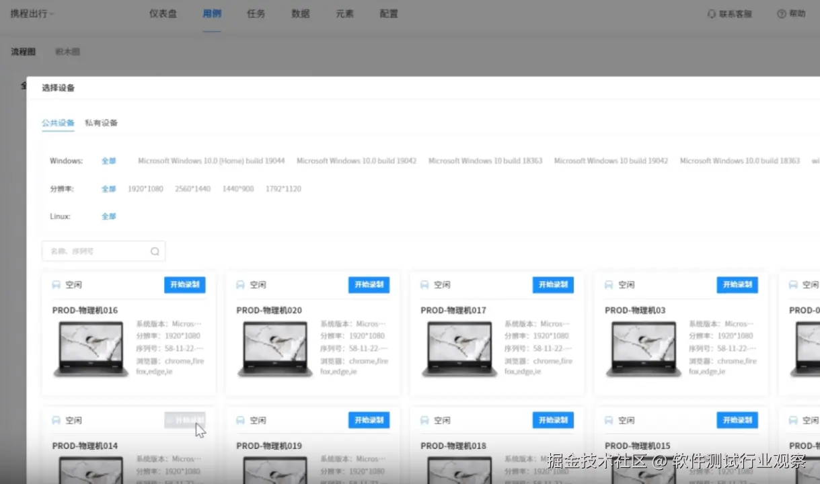This screenshot has width=820, height=484.
Task: Click 开始录制 on PROD-物理机019
Action: tap(369, 420)
